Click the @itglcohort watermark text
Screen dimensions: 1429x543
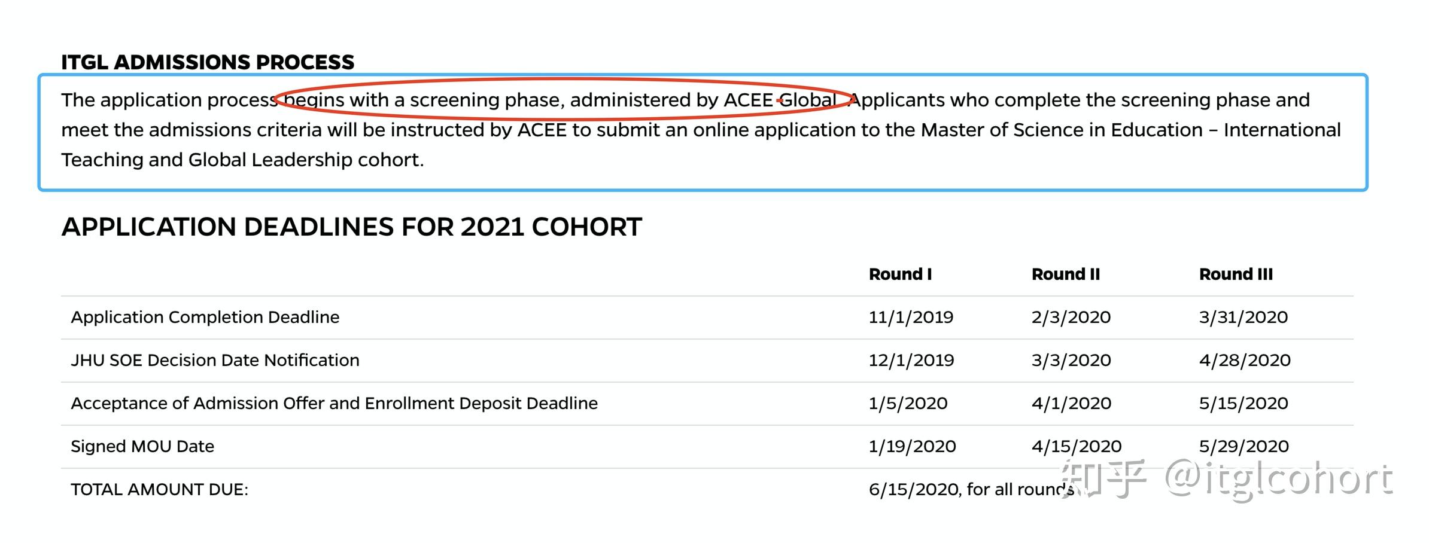(x=1278, y=480)
